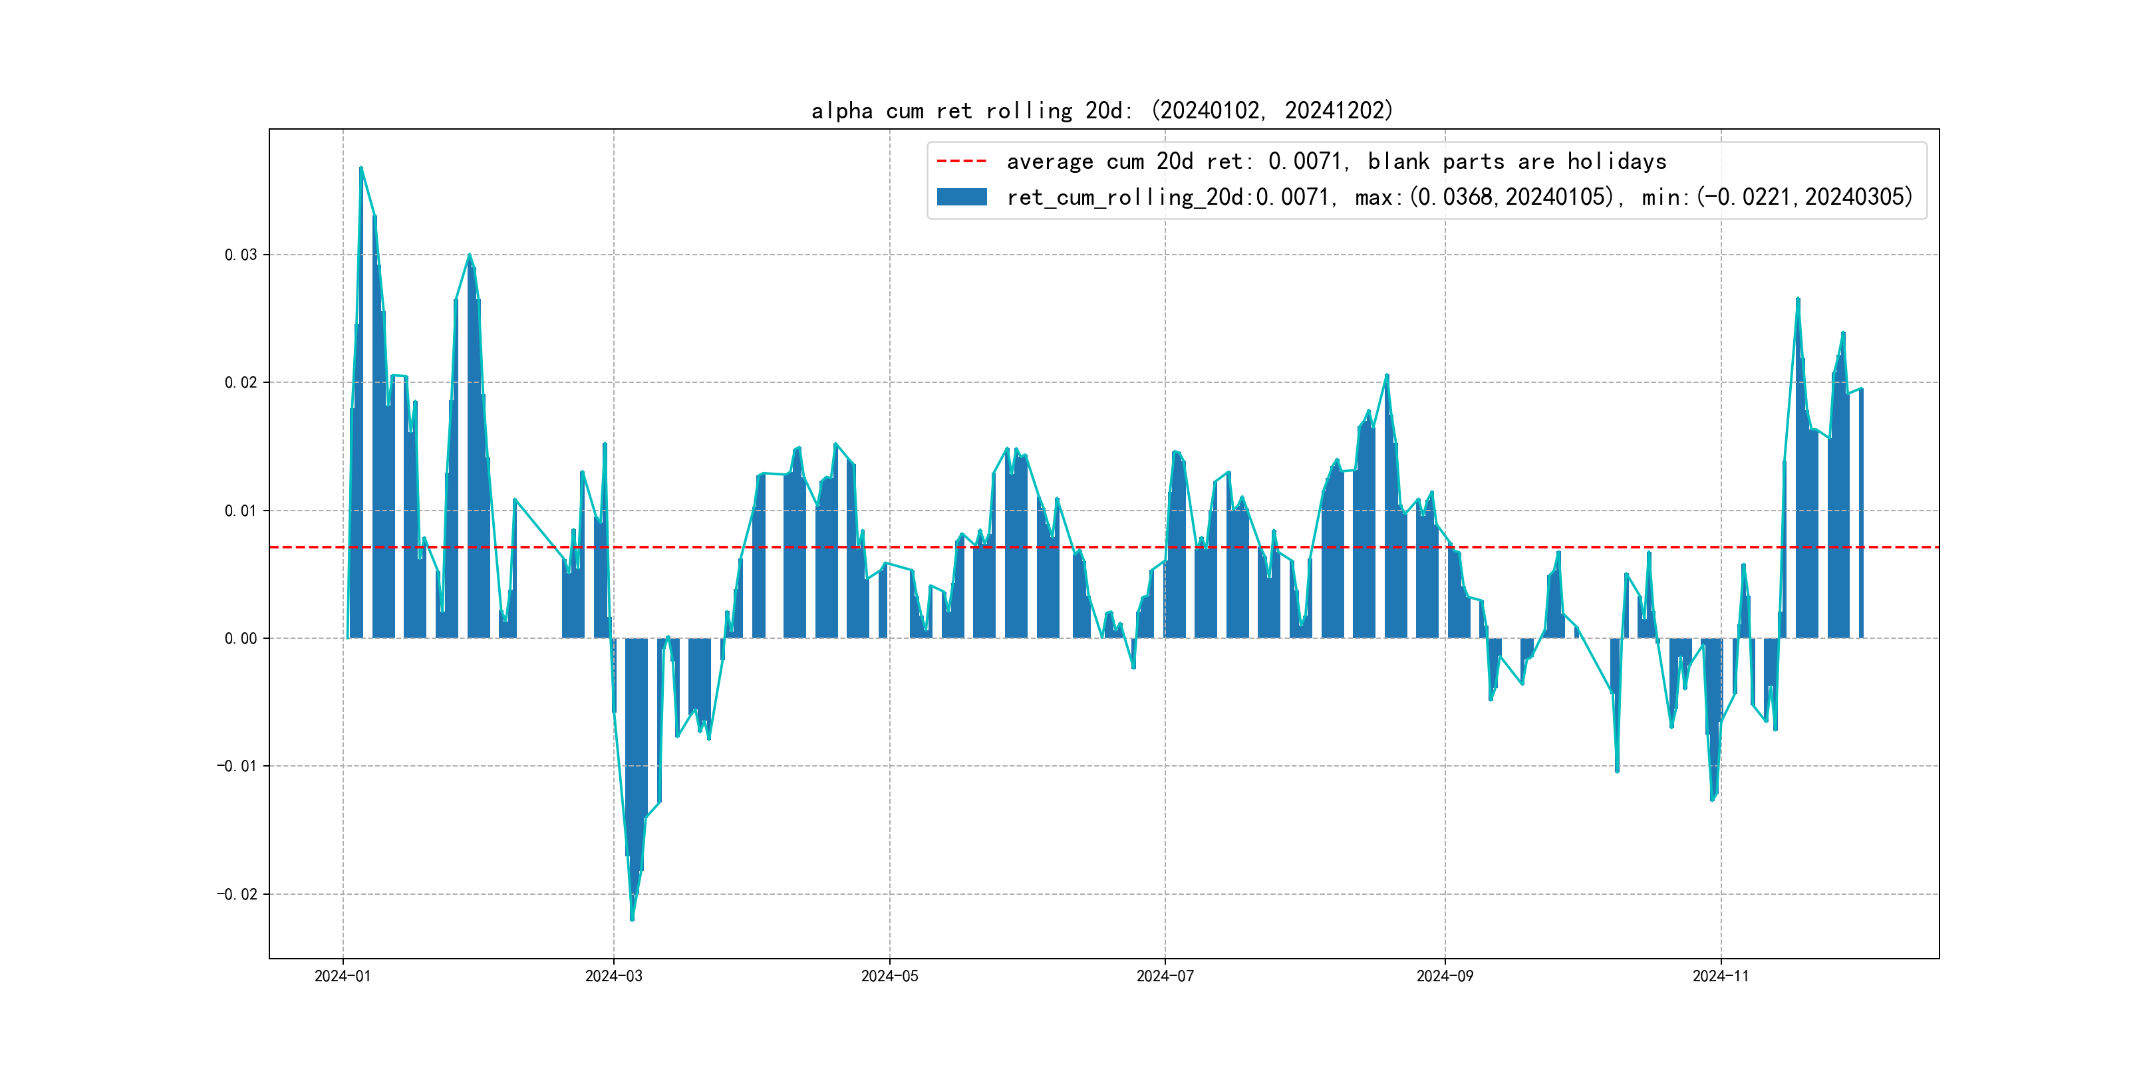This screenshot has width=2155, height=1077.
Task: Click the blue bar legend swatch
Action: [961, 197]
